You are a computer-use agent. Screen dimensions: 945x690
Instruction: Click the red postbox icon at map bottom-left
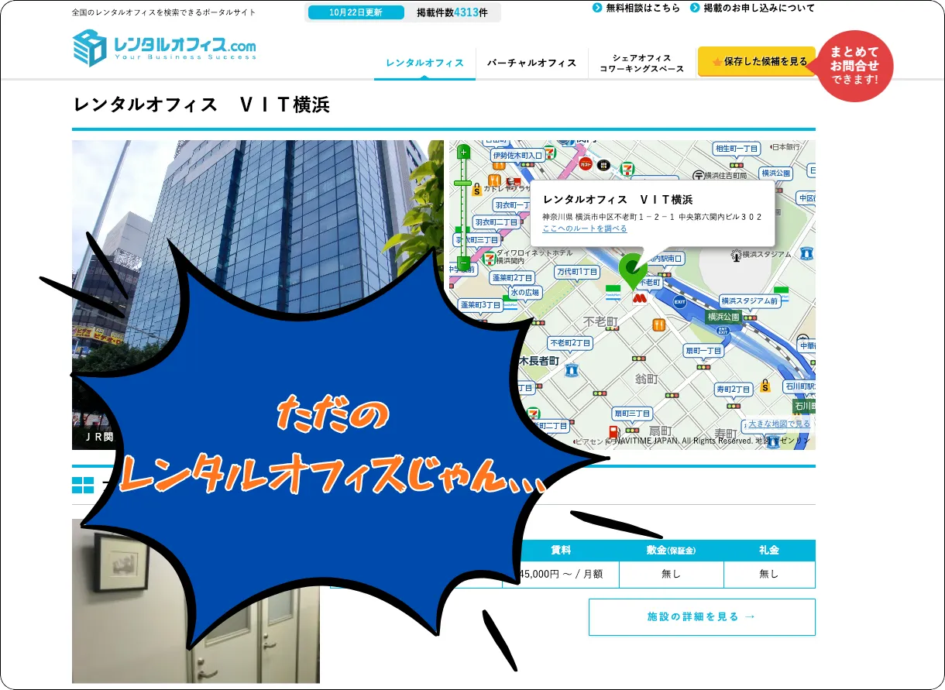coord(613,431)
